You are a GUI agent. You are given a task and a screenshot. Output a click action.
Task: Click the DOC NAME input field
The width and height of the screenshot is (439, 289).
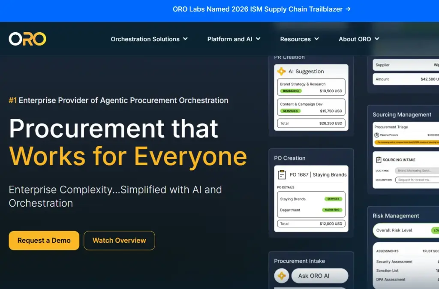click(417, 171)
